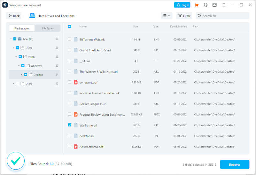This screenshot has height=175, width=256.
Task: Open the headset support icon
Action: point(206,5)
